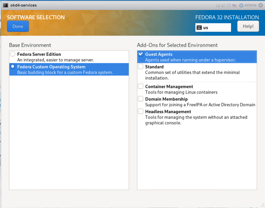
Task: Click the console size icon with bottom-left inset
Action: click(x=223, y=6)
